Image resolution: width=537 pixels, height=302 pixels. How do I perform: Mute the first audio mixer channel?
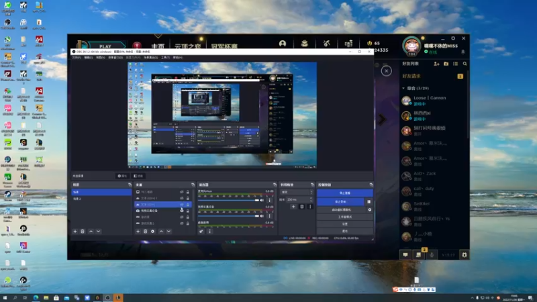pos(262,200)
